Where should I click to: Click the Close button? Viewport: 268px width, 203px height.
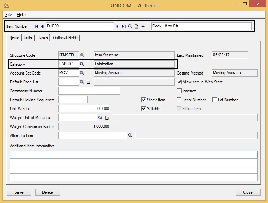[248, 192]
